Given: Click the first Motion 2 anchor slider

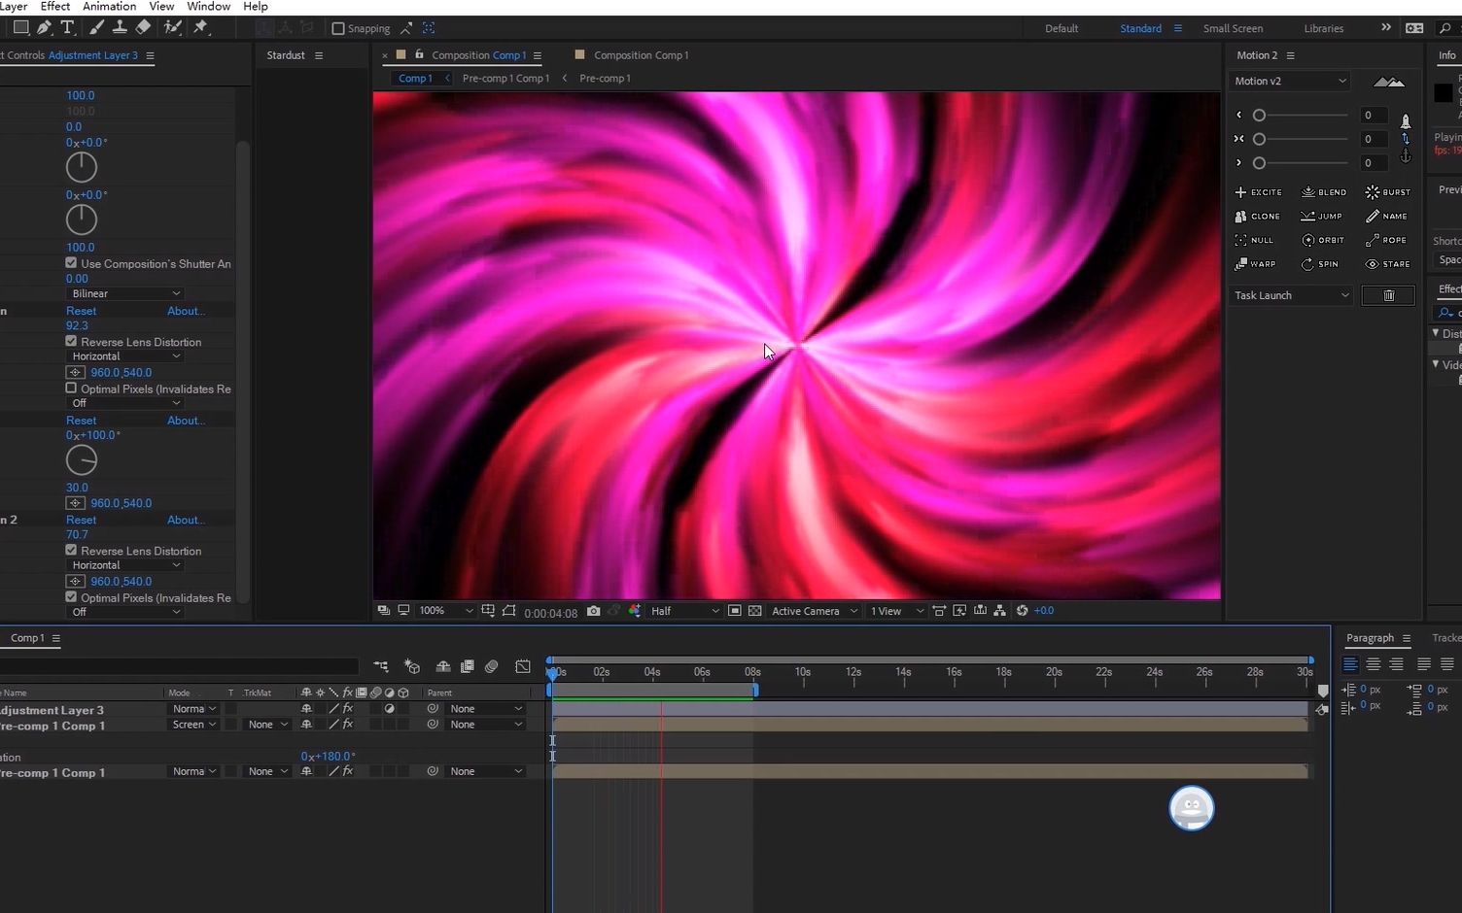Looking at the screenshot, I should pos(1259,116).
